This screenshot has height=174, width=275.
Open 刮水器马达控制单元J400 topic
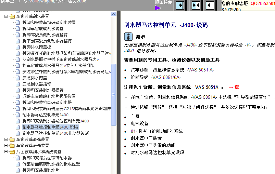coord(46,115)
